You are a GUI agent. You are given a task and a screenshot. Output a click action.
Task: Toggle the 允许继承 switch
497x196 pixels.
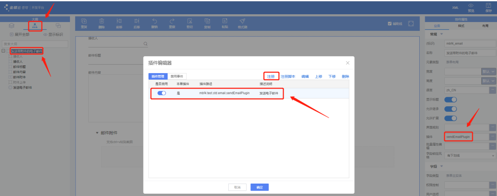click(x=451, y=109)
